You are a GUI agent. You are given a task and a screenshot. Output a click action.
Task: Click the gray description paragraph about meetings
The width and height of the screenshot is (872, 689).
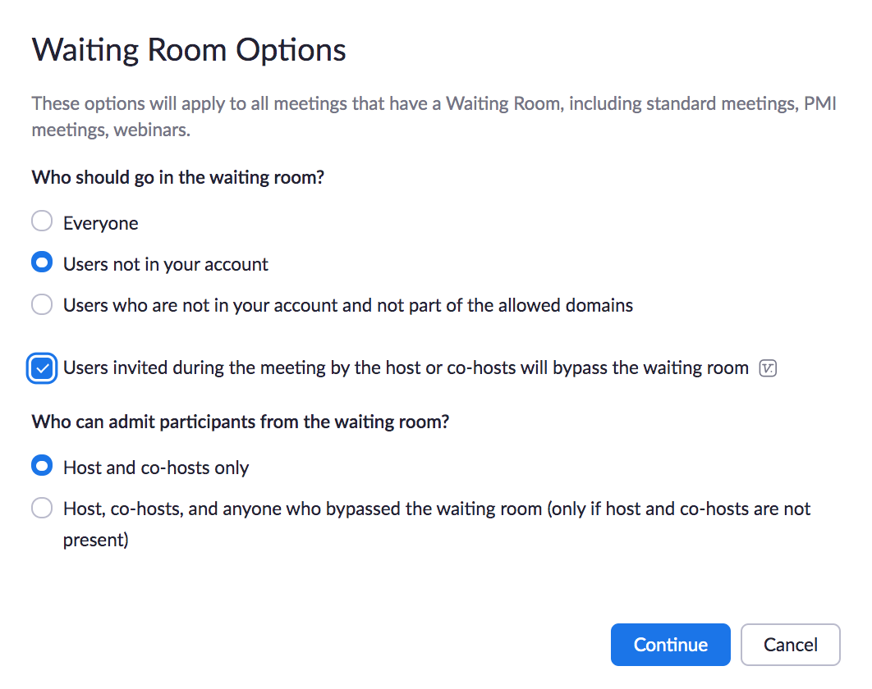pos(434,116)
